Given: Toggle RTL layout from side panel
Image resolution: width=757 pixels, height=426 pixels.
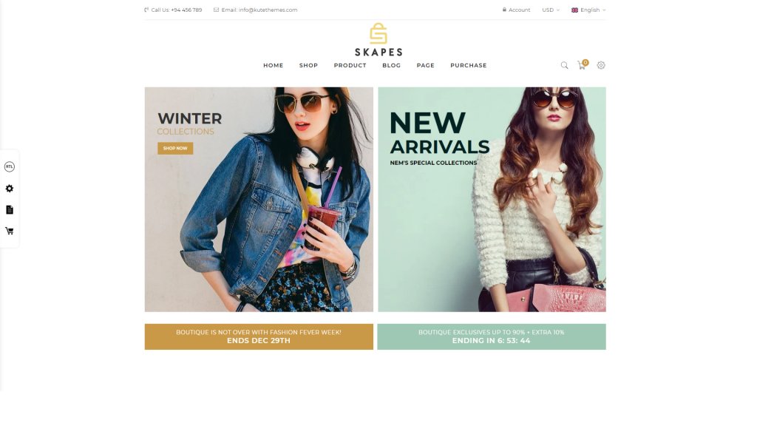Looking at the screenshot, I should pos(9,166).
